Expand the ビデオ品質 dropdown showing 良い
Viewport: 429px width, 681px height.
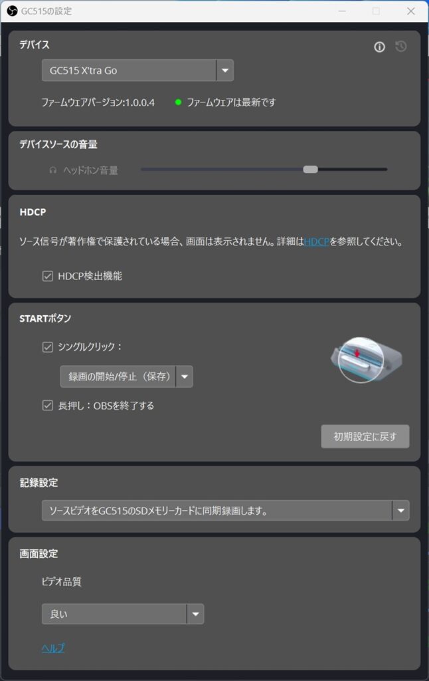click(123, 614)
